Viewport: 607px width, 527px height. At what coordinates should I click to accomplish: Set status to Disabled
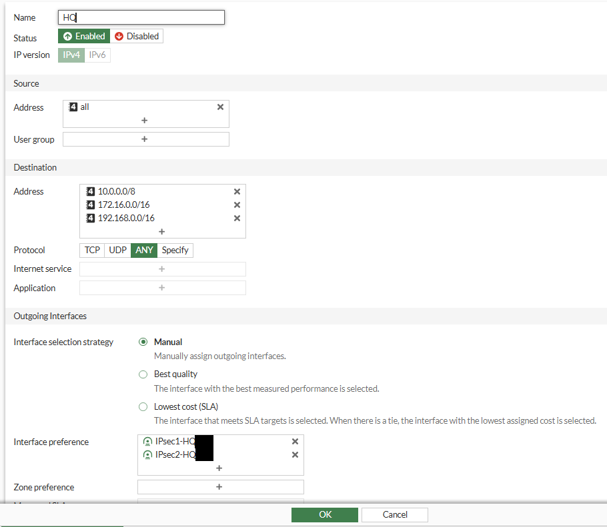(x=137, y=36)
